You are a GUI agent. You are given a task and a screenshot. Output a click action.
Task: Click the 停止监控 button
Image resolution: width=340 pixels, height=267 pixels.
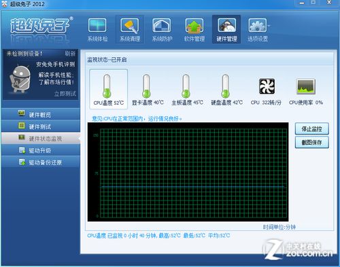[311, 129]
